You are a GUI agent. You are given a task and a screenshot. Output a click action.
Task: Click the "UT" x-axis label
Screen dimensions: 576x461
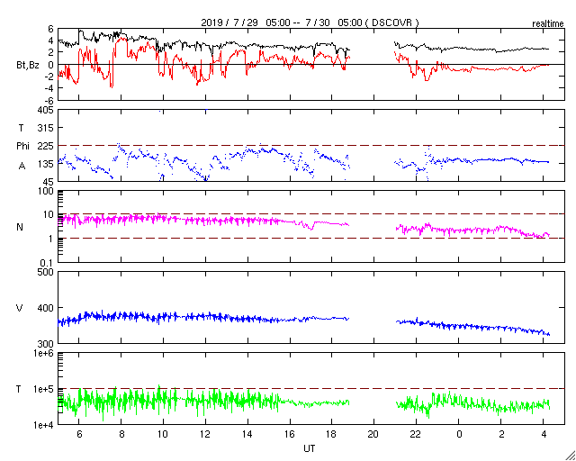[309, 448]
